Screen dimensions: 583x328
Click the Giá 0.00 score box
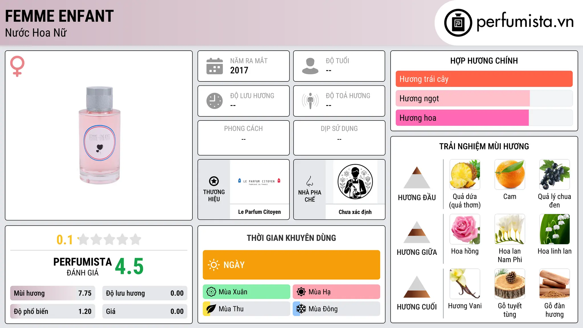click(x=145, y=311)
